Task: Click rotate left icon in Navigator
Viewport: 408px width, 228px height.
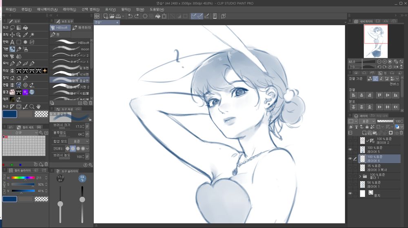Action: 379,67
